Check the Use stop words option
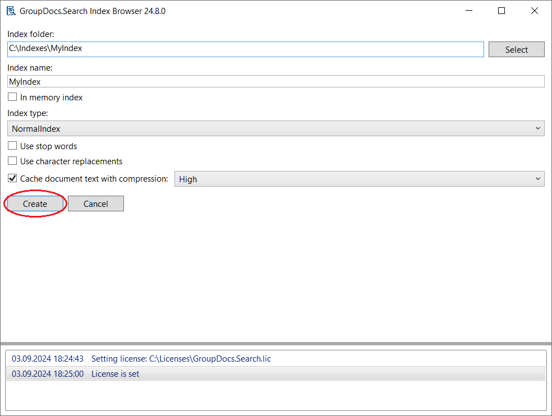 pyautogui.click(x=12, y=146)
